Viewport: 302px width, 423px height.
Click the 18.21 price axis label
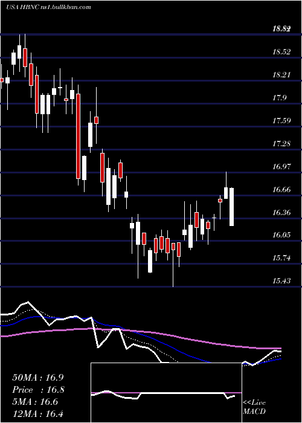pyautogui.click(x=281, y=75)
